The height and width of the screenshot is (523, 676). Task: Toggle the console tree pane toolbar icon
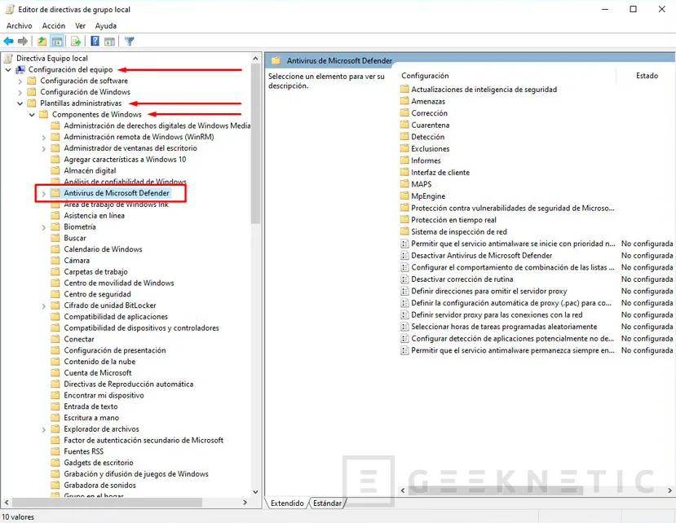pyautogui.click(x=57, y=42)
